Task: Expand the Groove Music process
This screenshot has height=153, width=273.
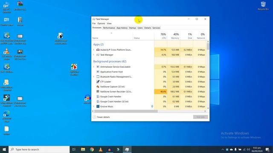Action: point(93,106)
